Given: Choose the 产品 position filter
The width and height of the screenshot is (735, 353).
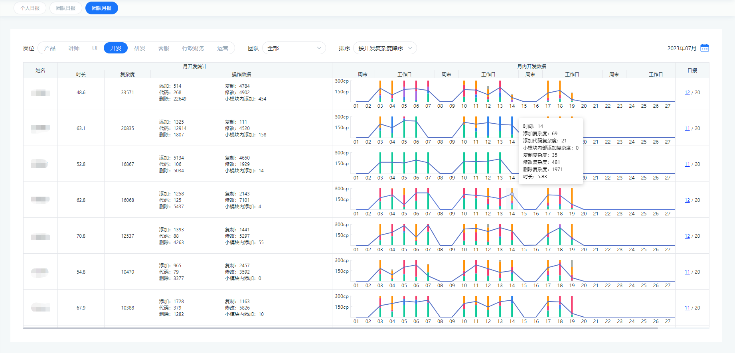Looking at the screenshot, I should pos(50,48).
